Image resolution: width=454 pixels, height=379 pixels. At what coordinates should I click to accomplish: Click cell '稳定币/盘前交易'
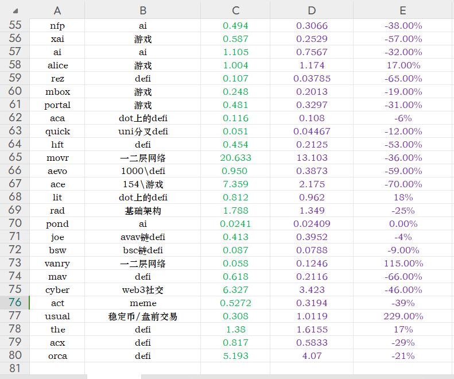(x=143, y=316)
